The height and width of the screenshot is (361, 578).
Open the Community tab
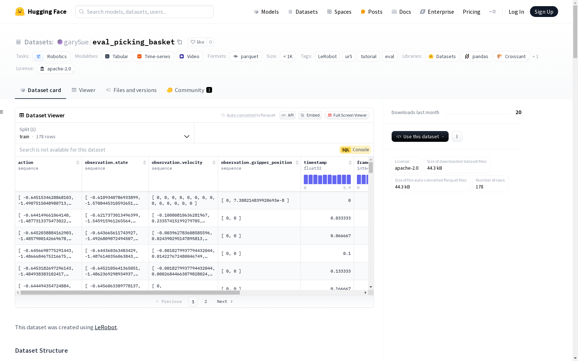pyautogui.click(x=189, y=90)
